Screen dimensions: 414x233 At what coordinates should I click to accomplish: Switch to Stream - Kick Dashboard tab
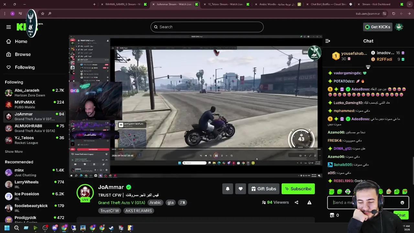(x=380, y=4)
